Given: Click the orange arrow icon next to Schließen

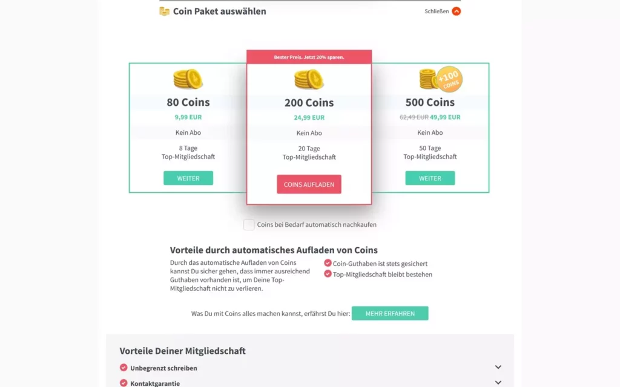Looking at the screenshot, I should click(457, 11).
